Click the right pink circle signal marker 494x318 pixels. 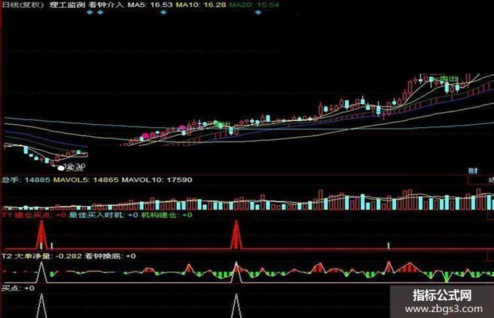coord(182,128)
